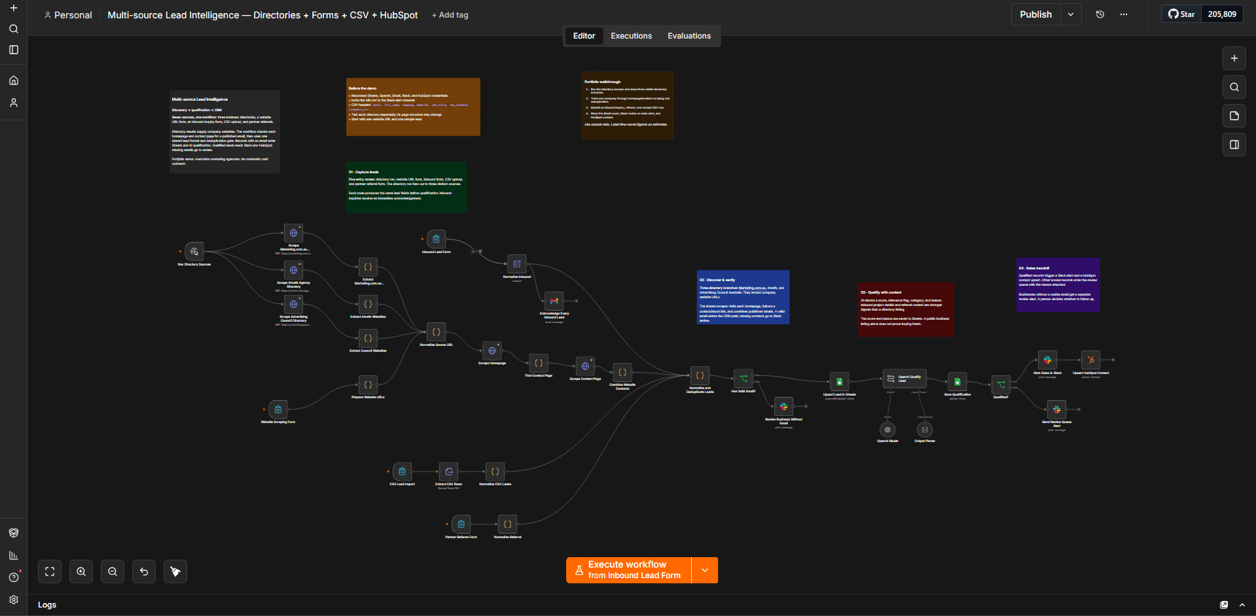This screenshot has width=1256, height=616.
Task: Select the Normalize Source URL node
Action: click(436, 332)
